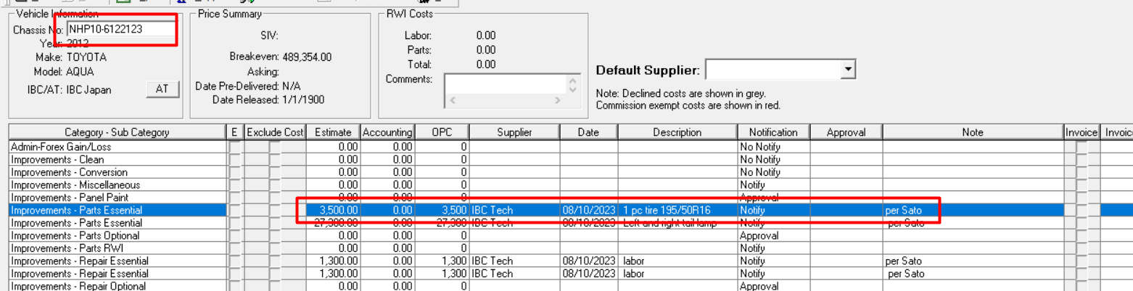Select the Improvements - Panel Paint row

[117, 198]
